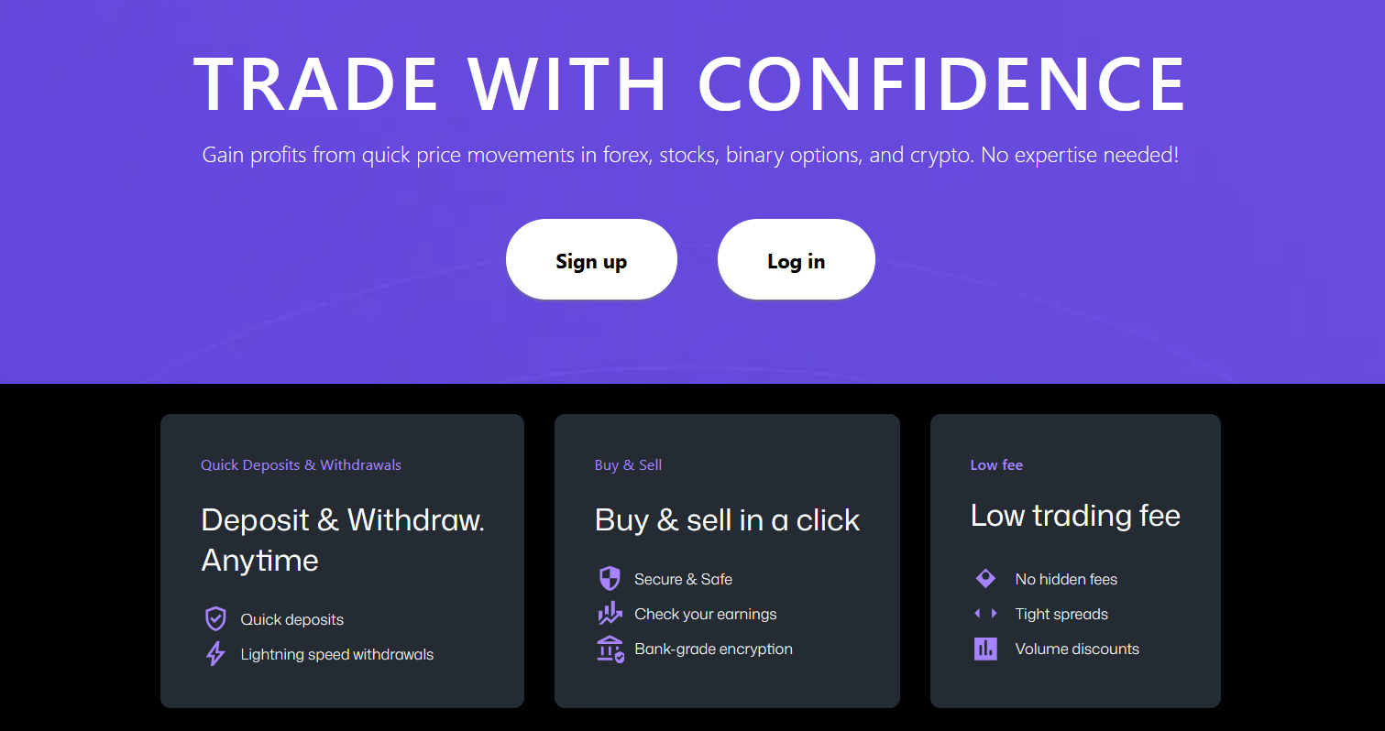This screenshot has width=1385, height=731.
Task: Click the Quick deposits shield checkmark icon
Action: click(x=215, y=619)
